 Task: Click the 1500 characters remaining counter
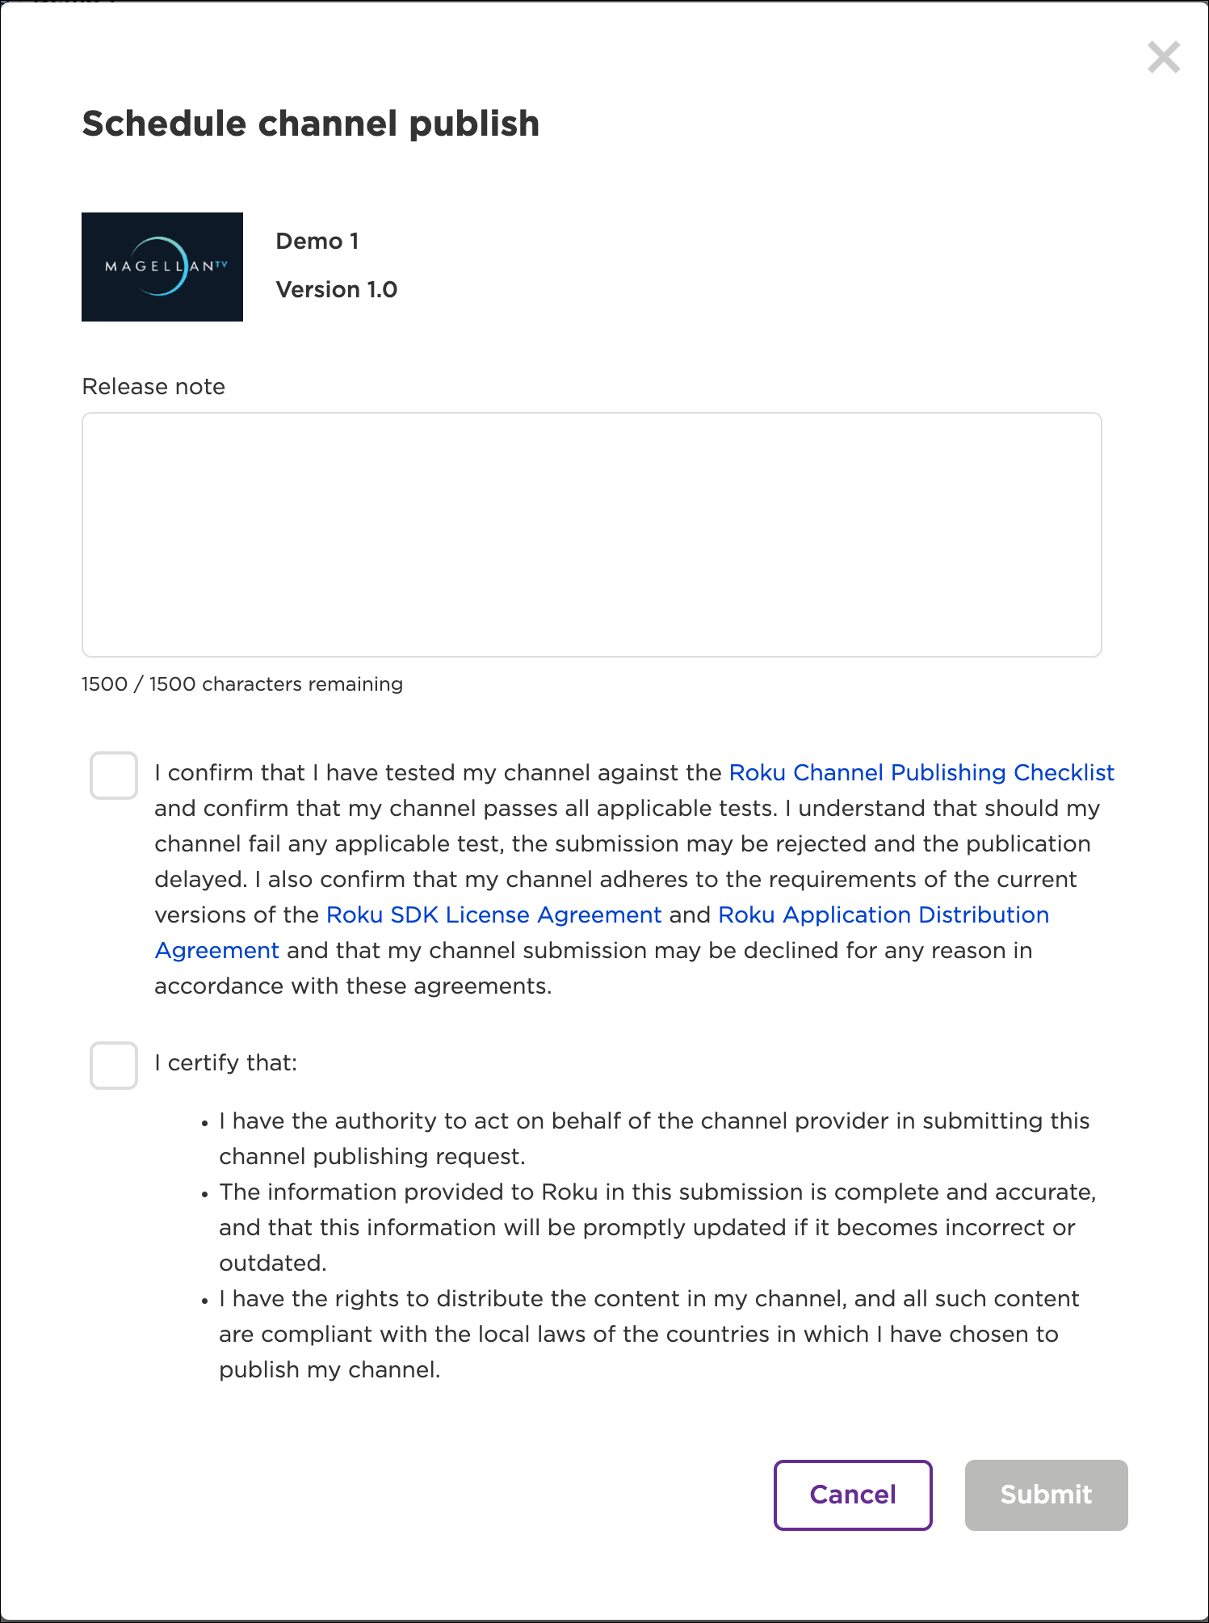point(242,684)
